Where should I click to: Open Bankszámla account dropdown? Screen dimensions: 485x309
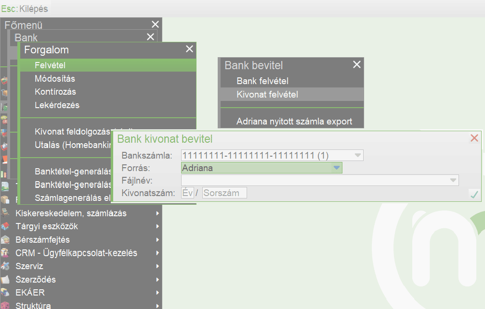pos(357,155)
